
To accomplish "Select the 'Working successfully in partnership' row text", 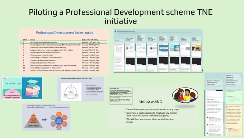I will (x=43, y=42).
